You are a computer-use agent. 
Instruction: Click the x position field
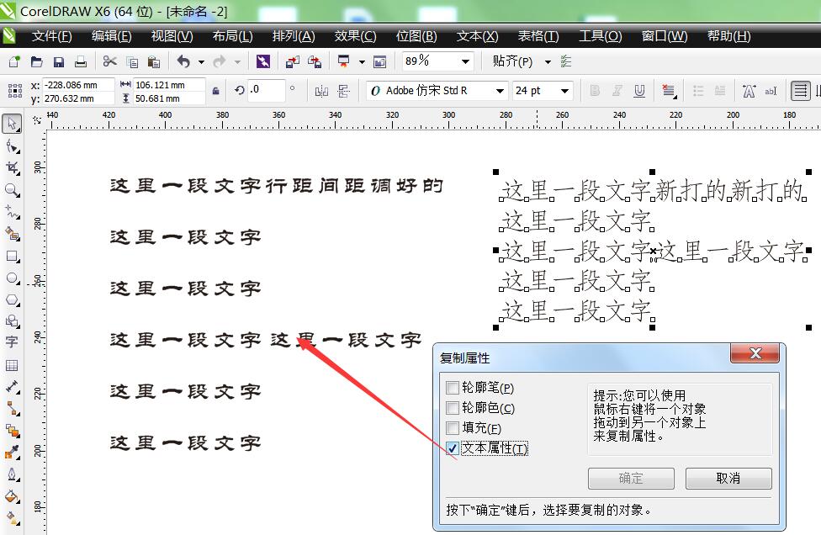tap(78, 85)
